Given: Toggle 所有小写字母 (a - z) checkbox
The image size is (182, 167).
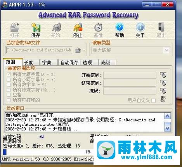Looking at the screenshot, I should [x=9, y=80].
